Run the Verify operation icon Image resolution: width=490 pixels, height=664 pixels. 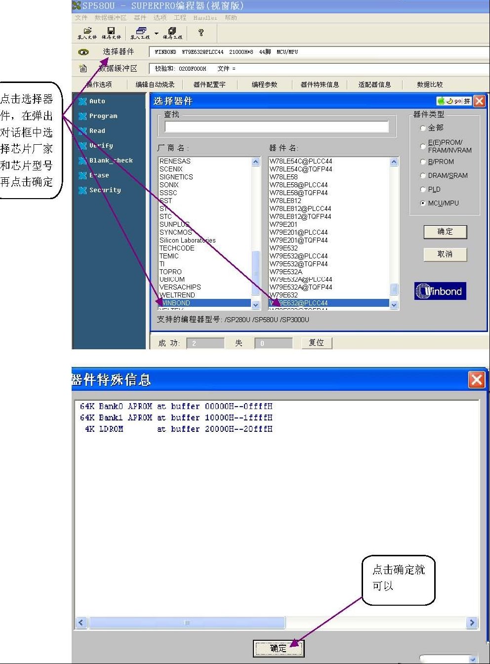point(82,146)
